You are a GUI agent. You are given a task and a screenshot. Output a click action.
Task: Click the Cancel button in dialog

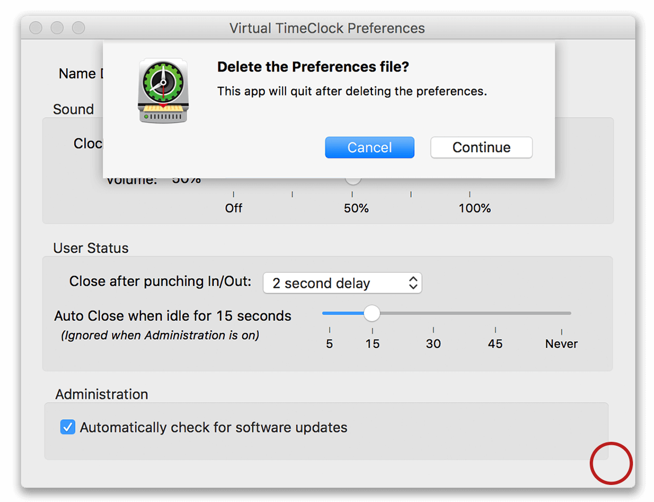370,147
